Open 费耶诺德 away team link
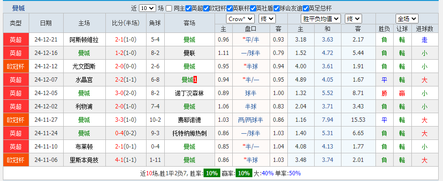The image size is (443, 181). click(x=189, y=120)
